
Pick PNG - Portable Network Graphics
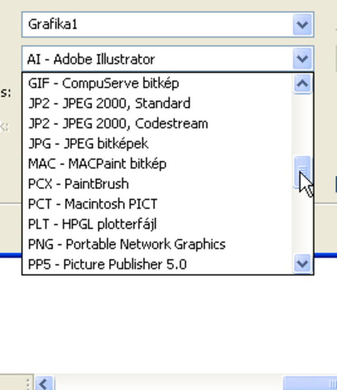click(x=157, y=244)
